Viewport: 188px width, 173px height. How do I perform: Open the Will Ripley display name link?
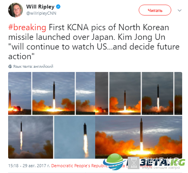click(40, 7)
